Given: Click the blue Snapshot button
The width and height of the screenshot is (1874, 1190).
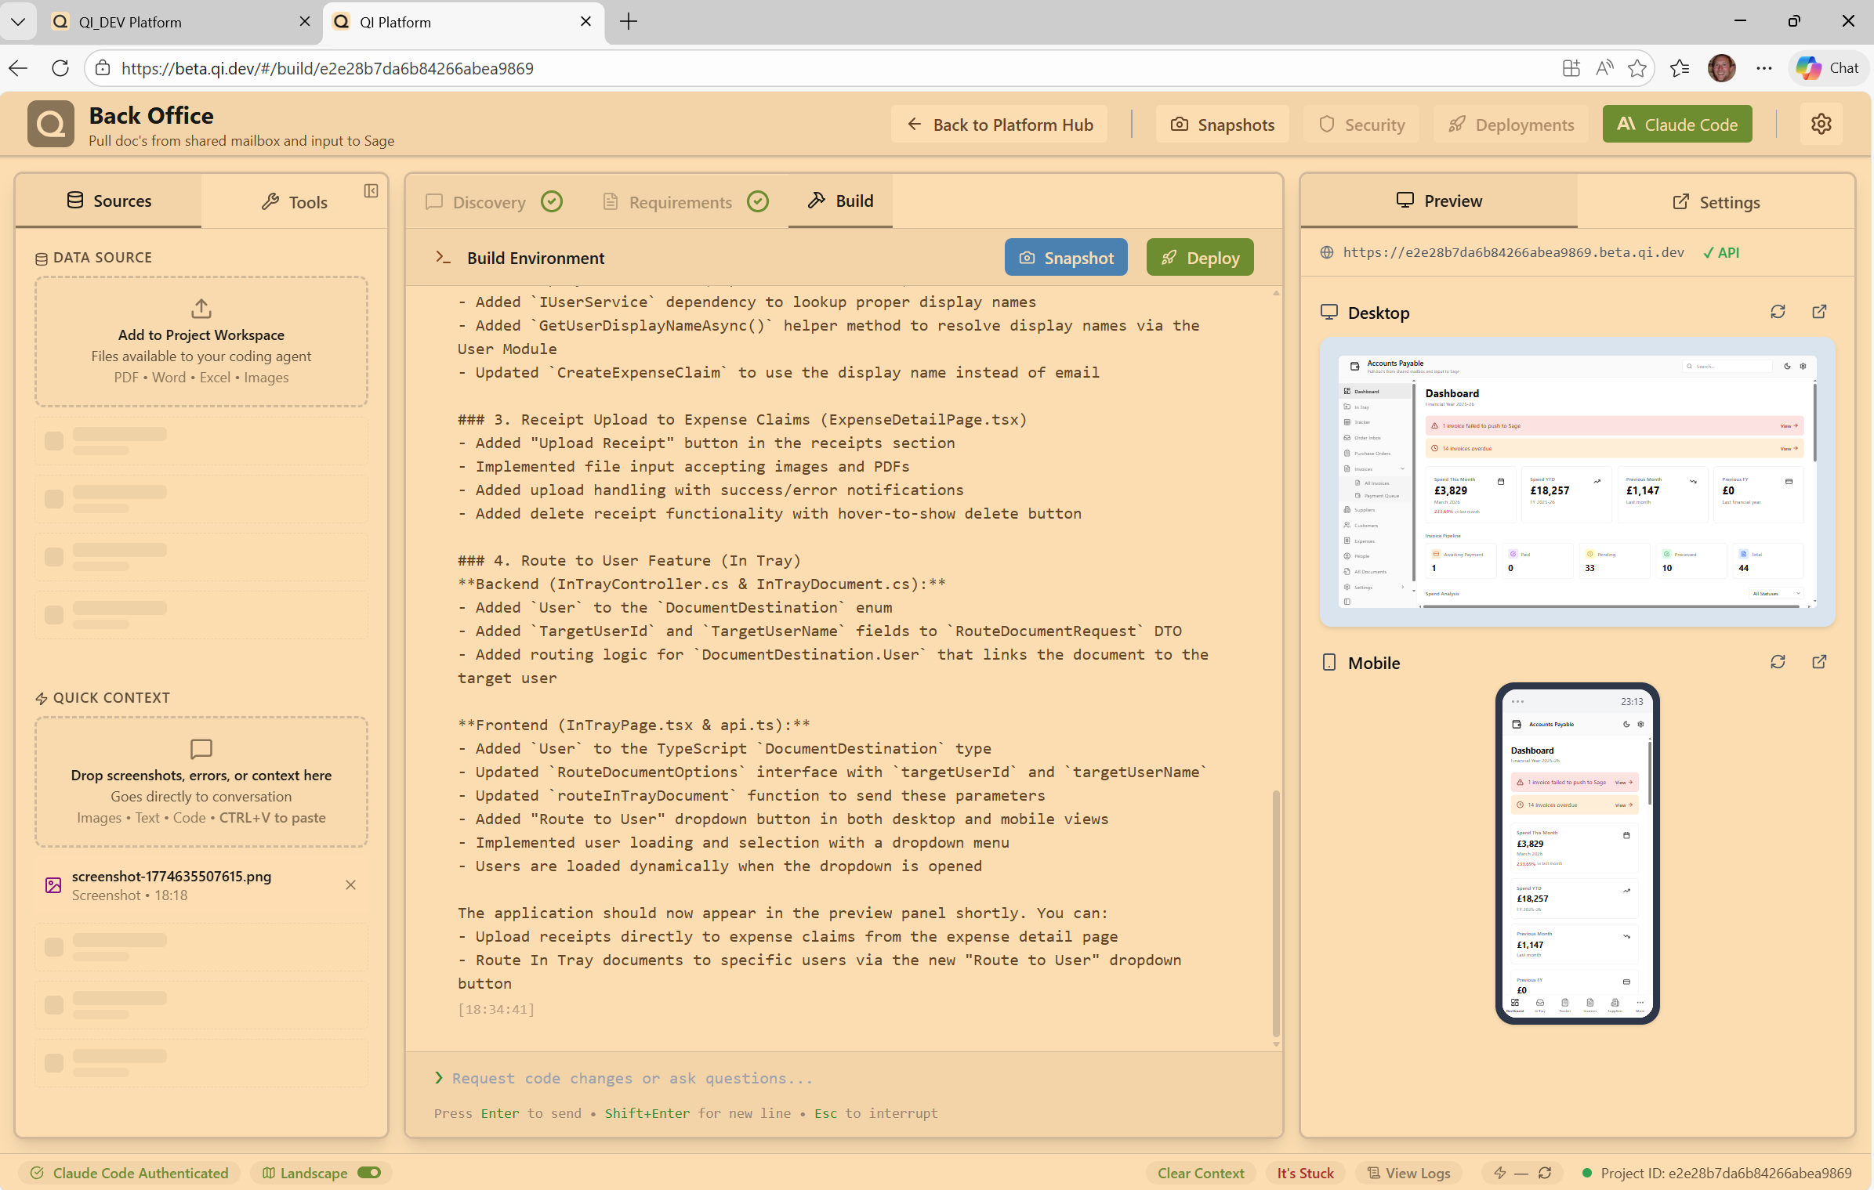Looking at the screenshot, I should [x=1066, y=257].
